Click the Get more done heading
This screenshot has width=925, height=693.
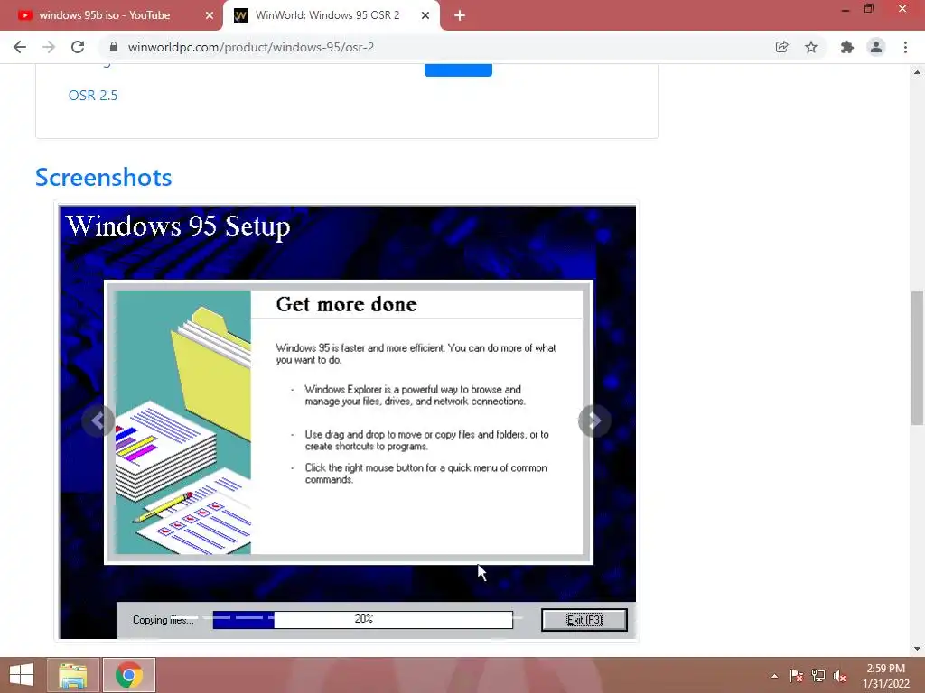pyautogui.click(x=346, y=305)
